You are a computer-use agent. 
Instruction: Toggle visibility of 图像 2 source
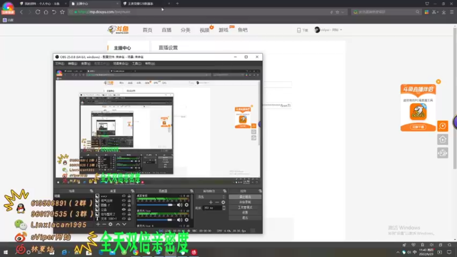(x=123, y=205)
